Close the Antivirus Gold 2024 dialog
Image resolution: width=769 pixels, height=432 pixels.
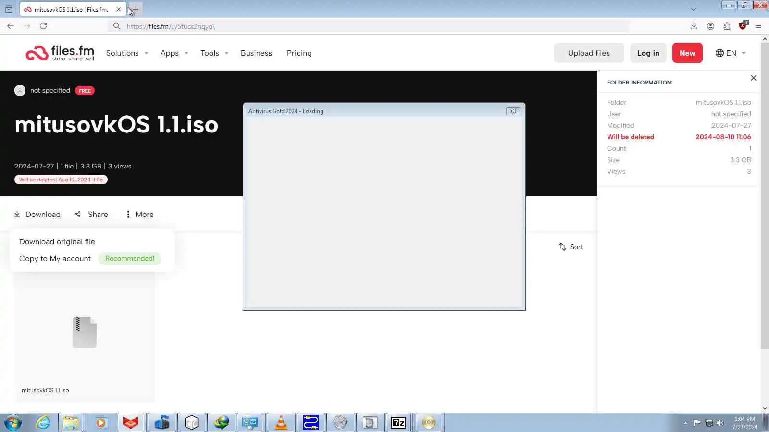tap(513, 111)
